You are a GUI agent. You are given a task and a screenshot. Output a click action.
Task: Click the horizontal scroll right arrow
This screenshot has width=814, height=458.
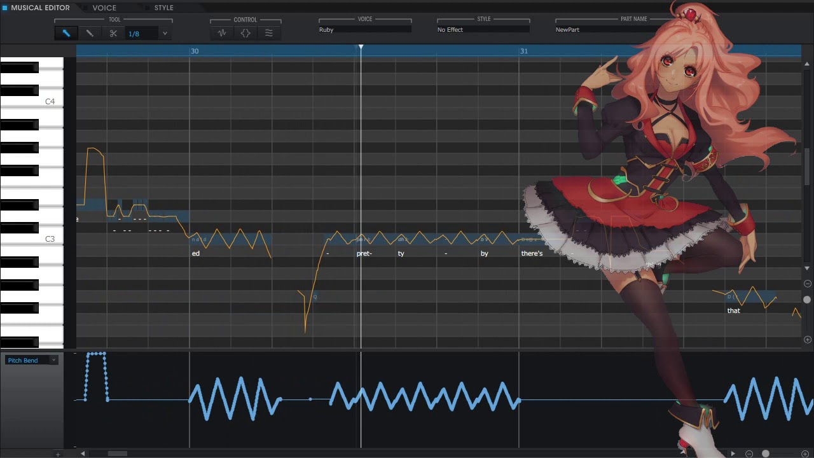pyautogui.click(x=733, y=454)
